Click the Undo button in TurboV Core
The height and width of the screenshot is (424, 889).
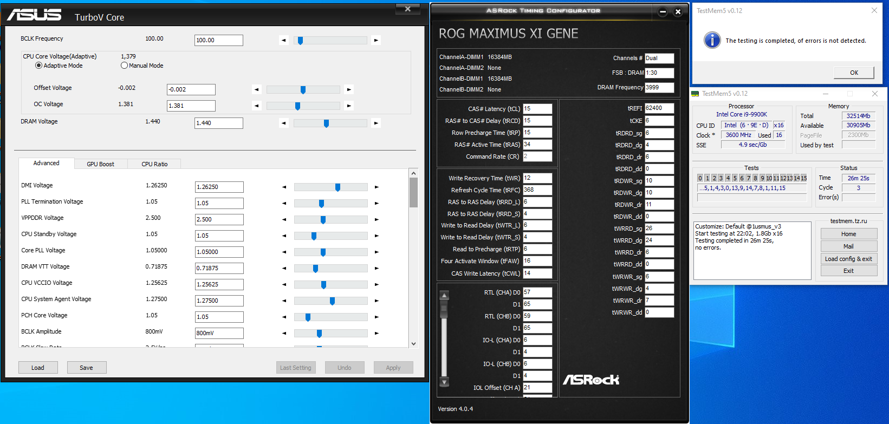pos(345,368)
